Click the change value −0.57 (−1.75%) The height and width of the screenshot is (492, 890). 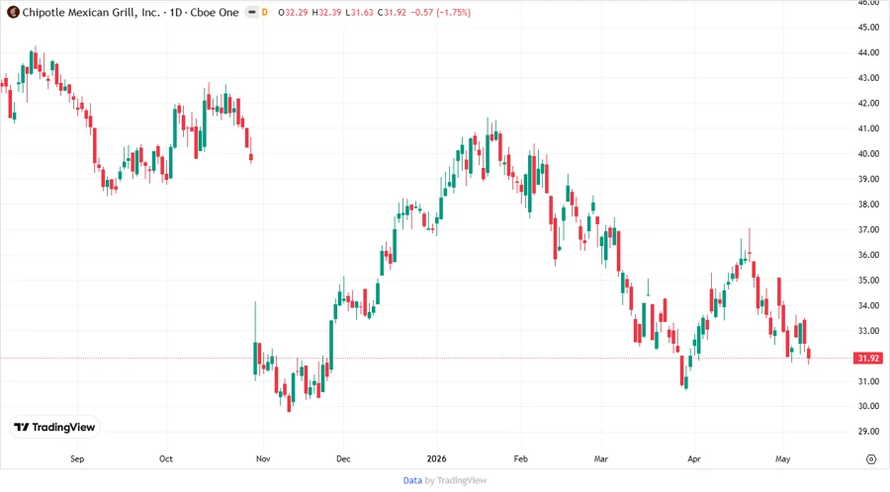440,13
